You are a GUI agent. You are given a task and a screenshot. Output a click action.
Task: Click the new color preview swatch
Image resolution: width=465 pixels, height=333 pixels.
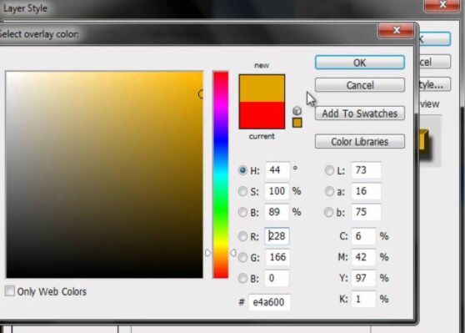[x=262, y=88]
